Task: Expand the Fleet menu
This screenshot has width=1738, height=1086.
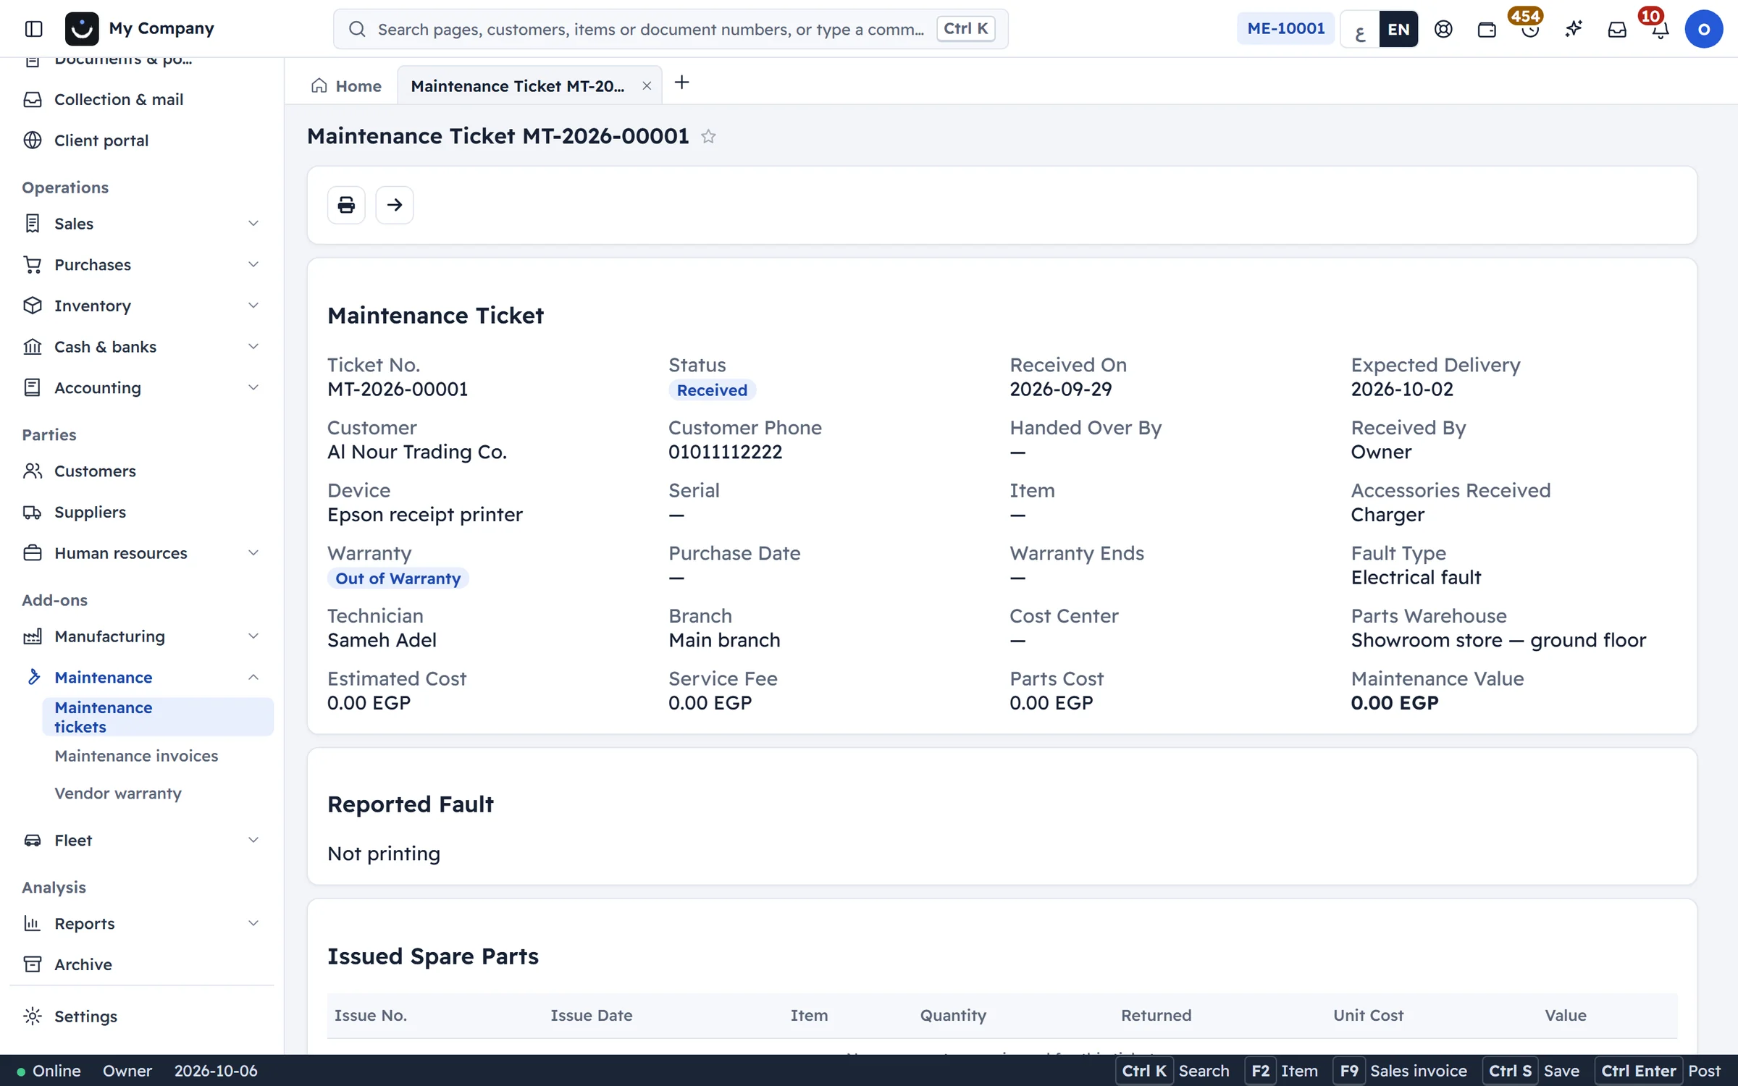Action: click(x=142, y=840)
